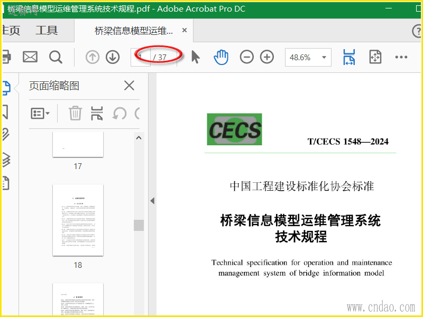The height and width of the screenshot is (317, 423).
Task: Open the help question mark icon
Action: 417,31
